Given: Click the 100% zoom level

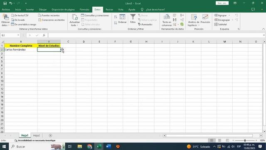Looking at the screenshot, I should click(x=262, y=140).
